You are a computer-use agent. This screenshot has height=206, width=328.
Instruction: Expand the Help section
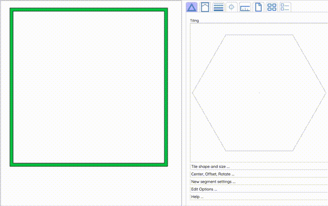click(x=197, y=197)
